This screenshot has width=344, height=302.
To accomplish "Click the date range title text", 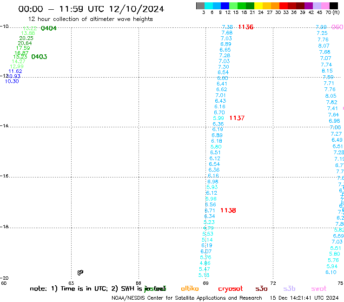I will click(x=91, y=9).
